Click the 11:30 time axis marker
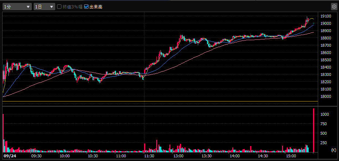 149,156
